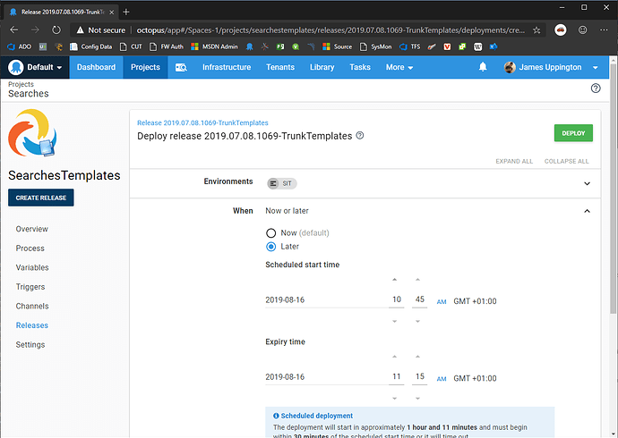Open the More menu dropdown
This screenshot has height=438, width=618.
(399, 67)
